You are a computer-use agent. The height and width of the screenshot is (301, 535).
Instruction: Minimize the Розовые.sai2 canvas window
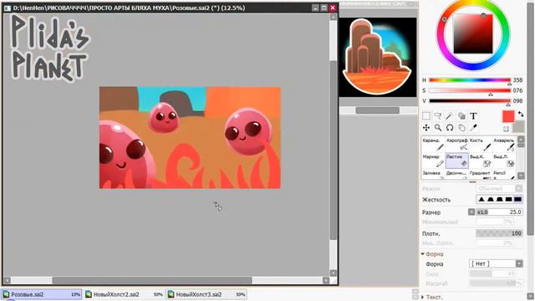[x=315, y=8]
